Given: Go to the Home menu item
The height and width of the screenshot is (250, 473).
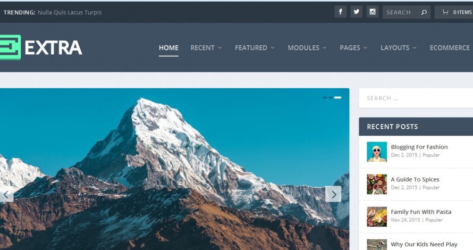Looking at the screenshot, I should pyautogui.click(x=168, y=48).
